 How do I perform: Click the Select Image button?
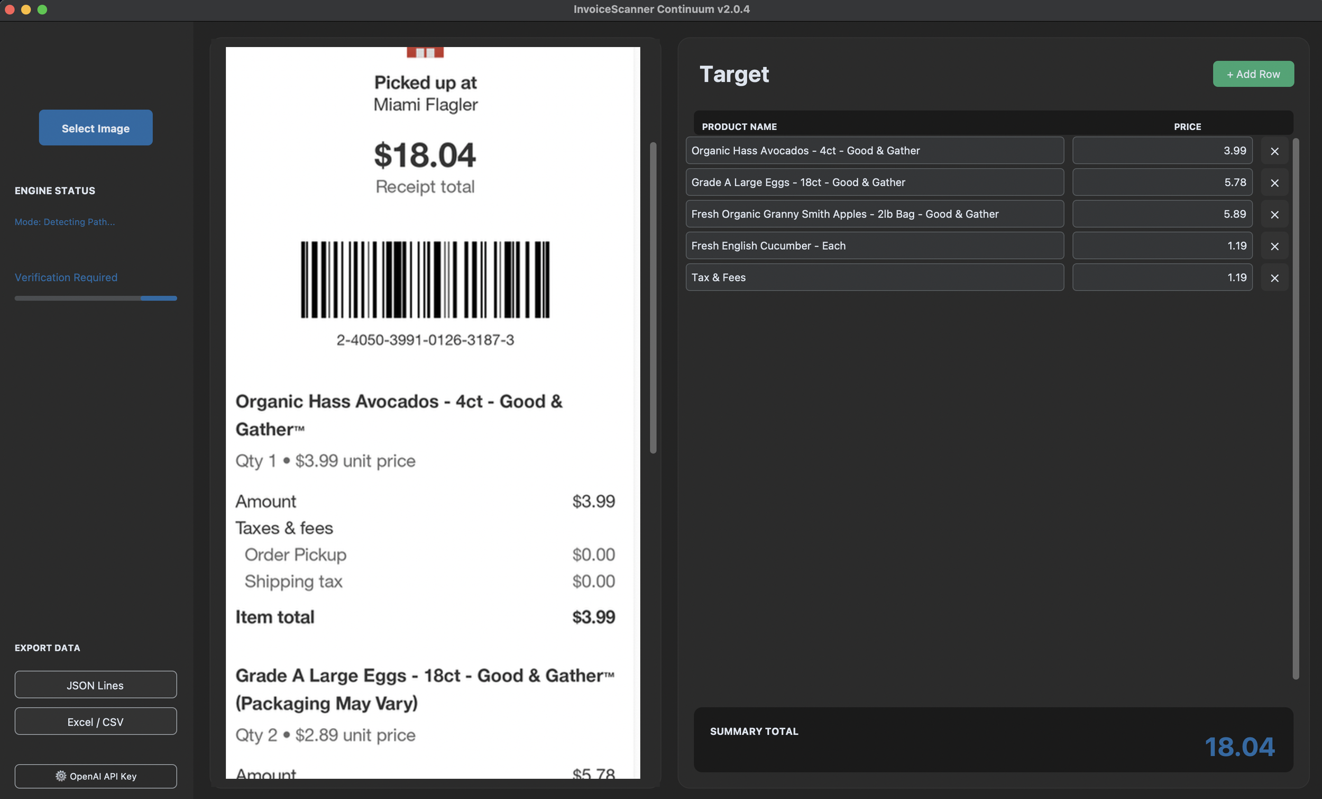click(96, 128)
